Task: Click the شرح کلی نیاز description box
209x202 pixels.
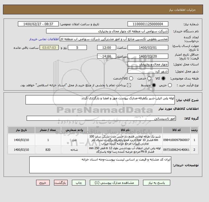Action: tap(100, 100)
